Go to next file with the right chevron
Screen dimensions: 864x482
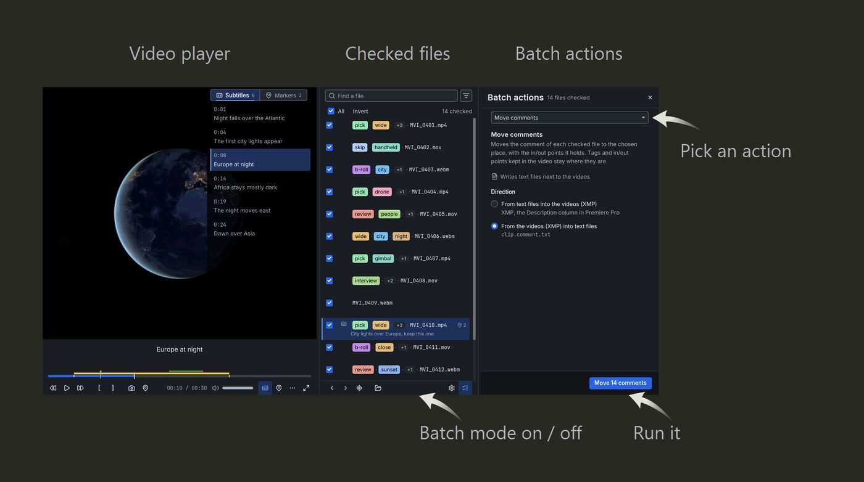[346, 388]
